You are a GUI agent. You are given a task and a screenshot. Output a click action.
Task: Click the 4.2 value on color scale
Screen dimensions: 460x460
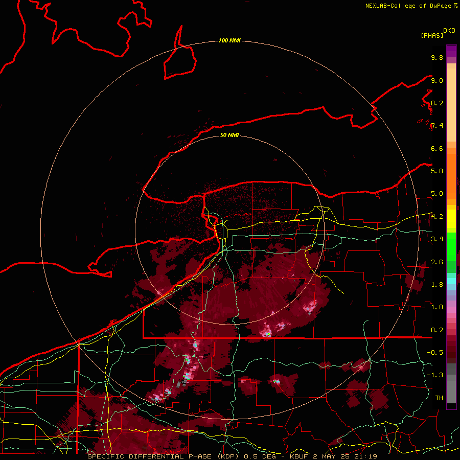pyautogui.click(x=437, y=217)
